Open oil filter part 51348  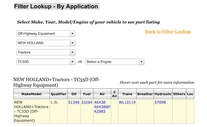point(74,102)
